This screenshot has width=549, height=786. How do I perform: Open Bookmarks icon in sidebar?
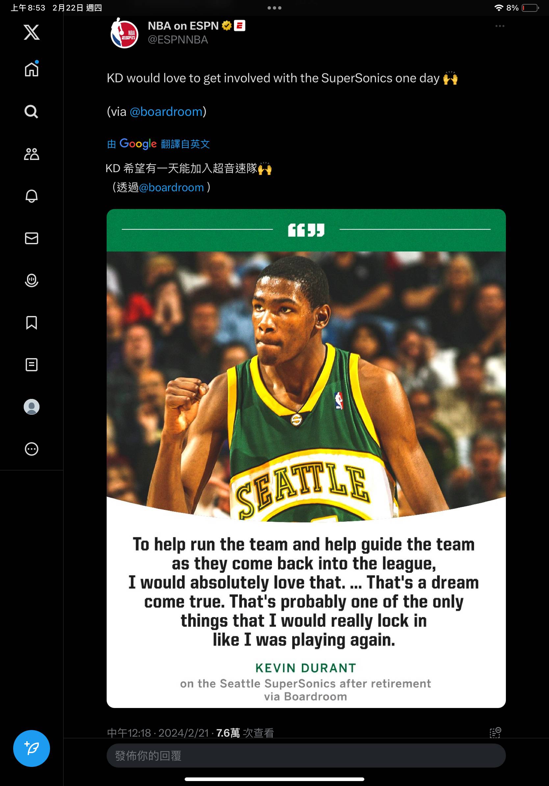(32, 323)
